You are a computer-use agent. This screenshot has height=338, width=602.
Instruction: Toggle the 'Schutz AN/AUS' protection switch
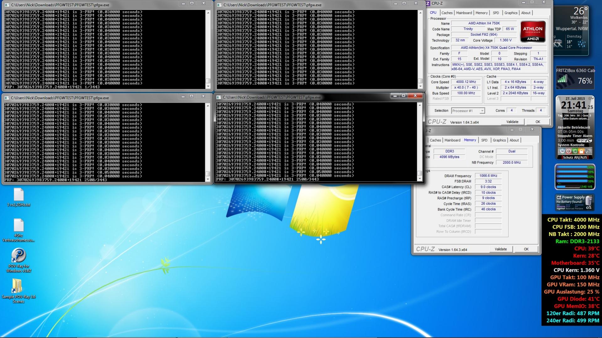coord(575,157)
